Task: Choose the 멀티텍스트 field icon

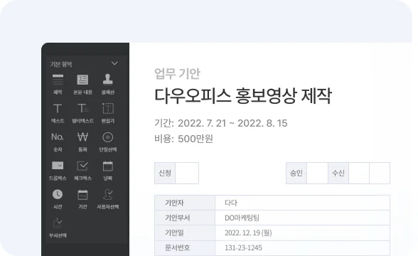Action: click(x=83, y=109)
